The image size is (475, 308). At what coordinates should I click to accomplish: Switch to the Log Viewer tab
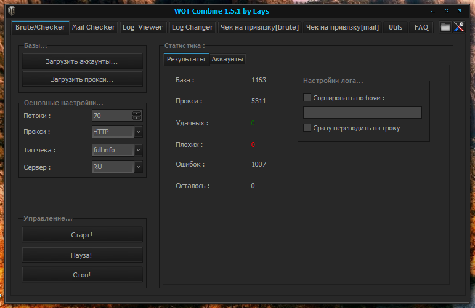[142, 27]
